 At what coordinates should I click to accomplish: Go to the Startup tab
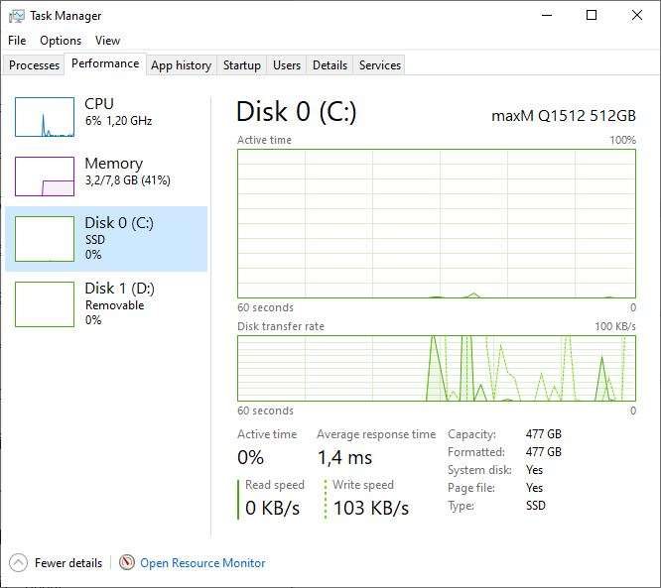point(241,65)
